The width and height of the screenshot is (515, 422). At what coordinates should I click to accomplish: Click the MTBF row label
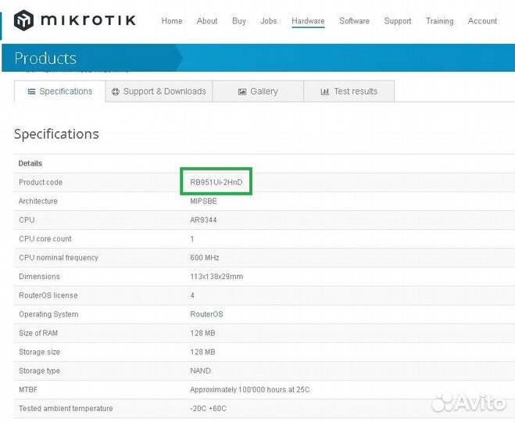click(x=28, y=390)
